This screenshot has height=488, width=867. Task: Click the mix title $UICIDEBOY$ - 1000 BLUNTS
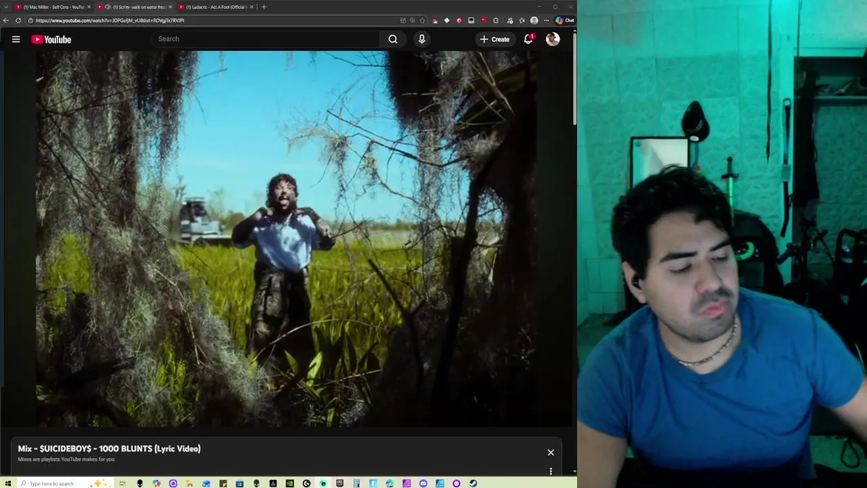109,449
